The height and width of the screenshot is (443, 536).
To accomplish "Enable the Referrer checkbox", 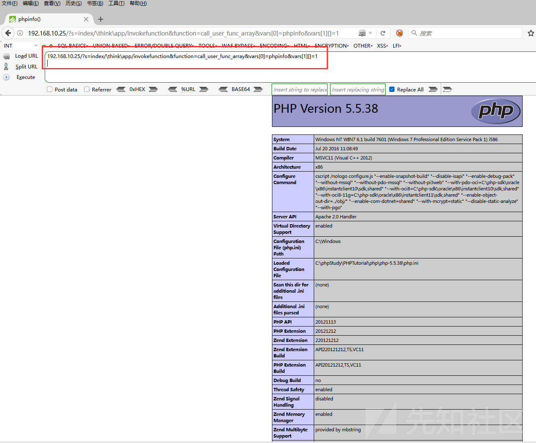I will click(87, 89).
